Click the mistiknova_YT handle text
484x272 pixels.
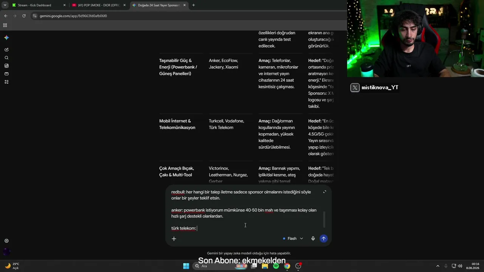pyautogui.click(x=380, y=88)
